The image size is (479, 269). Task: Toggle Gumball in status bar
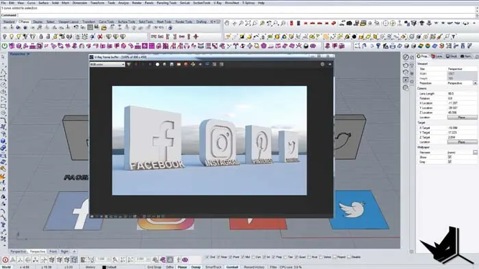[232, 267]
